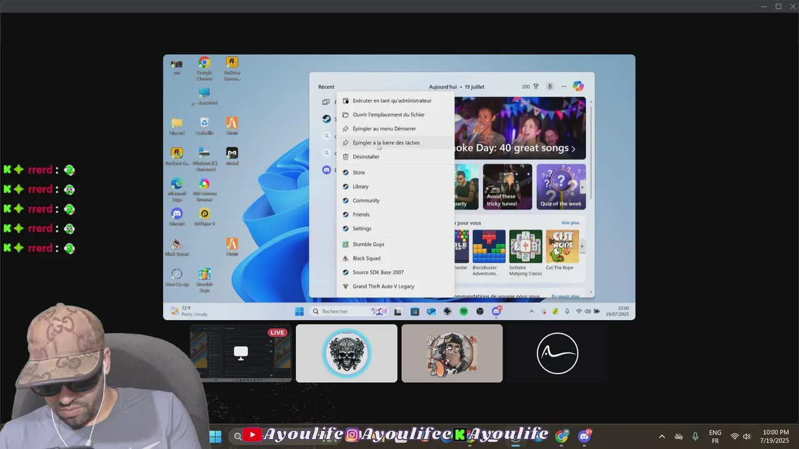Screen dimensions: 799x449
Task: Open BlockBuster: Adventures game tile
Action: (x=489, y=253)
